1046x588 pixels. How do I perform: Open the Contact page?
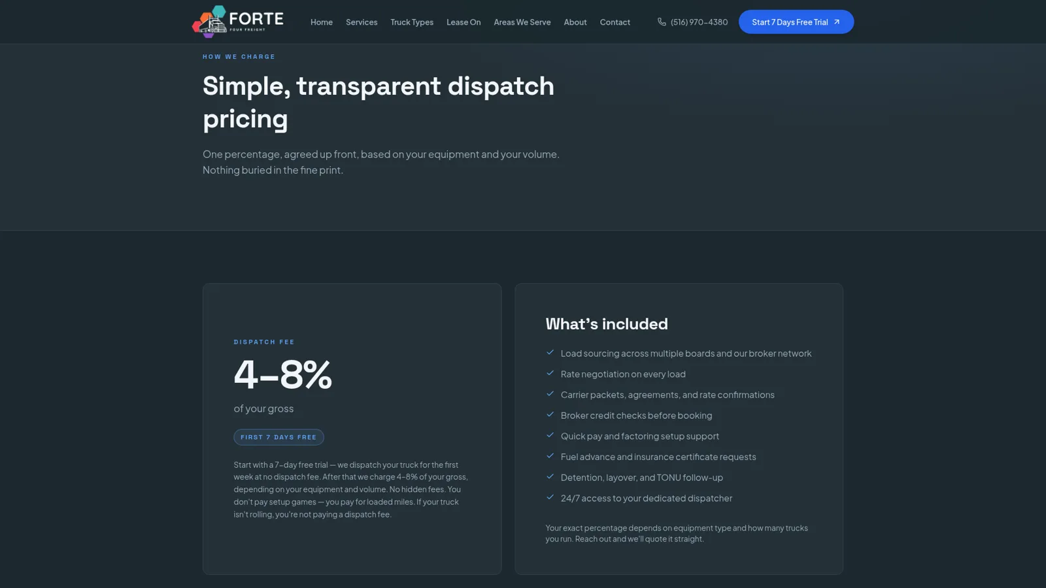[x=615, y=22]
